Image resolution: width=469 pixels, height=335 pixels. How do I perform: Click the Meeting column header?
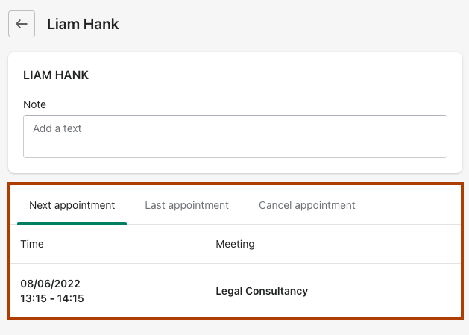235,244
